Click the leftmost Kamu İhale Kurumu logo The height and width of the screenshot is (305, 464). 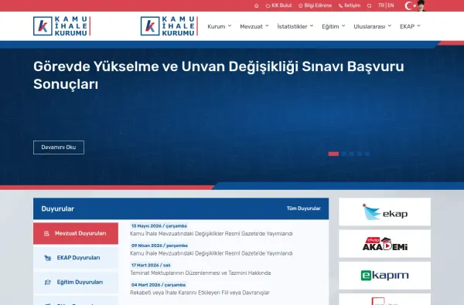pyautogui.click(x=62, y=26)
